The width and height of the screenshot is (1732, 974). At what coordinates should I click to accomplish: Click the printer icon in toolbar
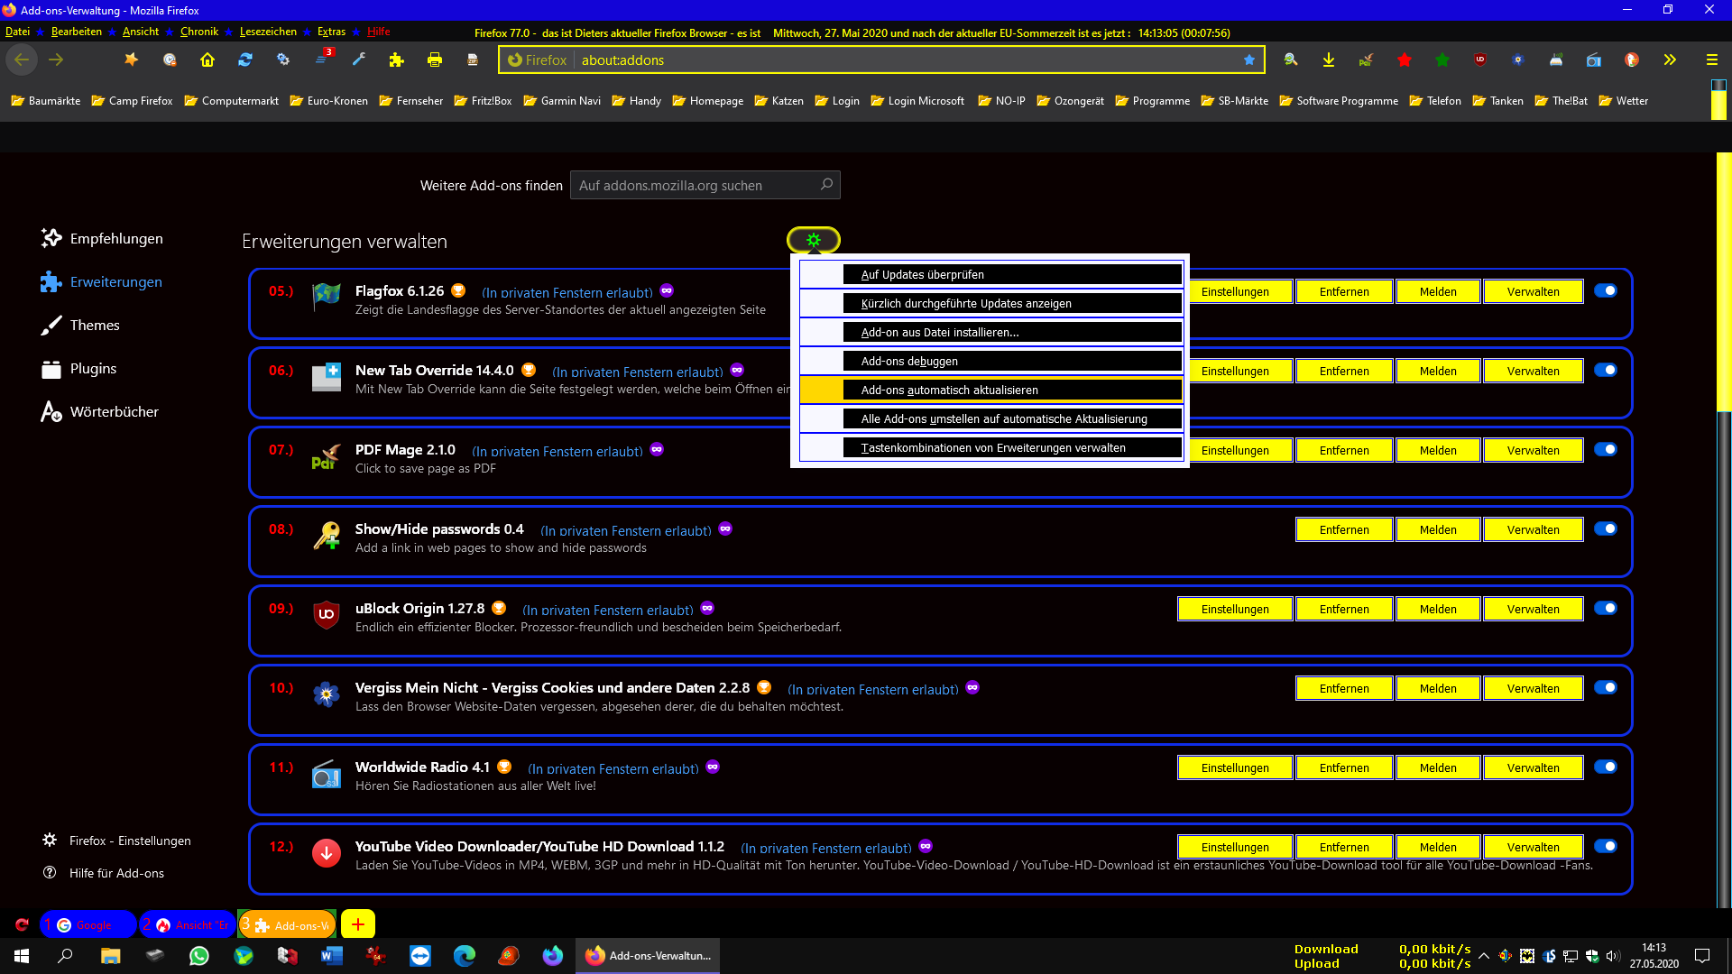click(x=435, y=60)
